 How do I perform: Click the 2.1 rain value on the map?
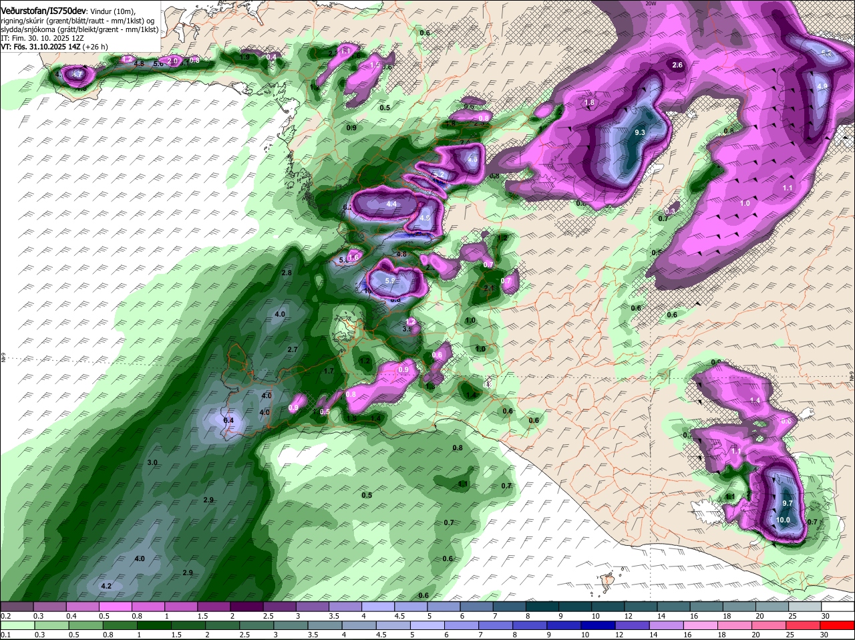click(x=489, y=289)
